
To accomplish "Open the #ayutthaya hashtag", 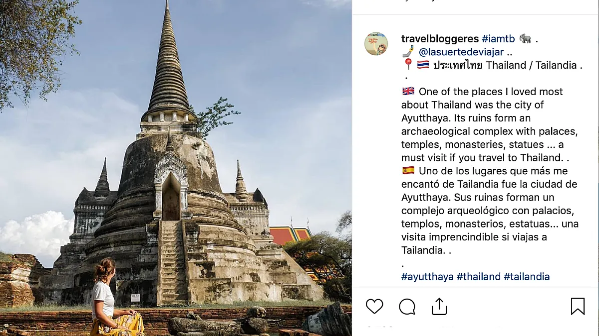I will pos(427,277).
